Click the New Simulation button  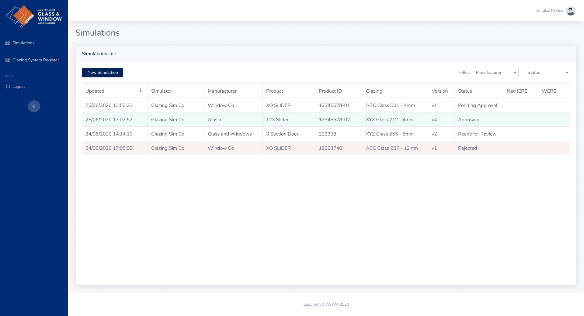tap(102, 72)
